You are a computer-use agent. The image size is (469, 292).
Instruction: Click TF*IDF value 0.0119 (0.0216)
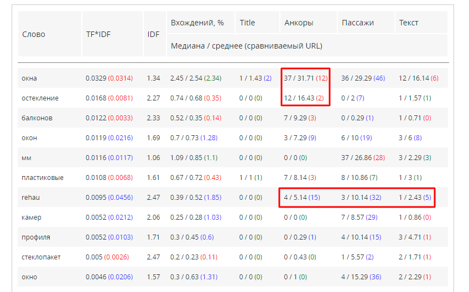click(109, 138)
